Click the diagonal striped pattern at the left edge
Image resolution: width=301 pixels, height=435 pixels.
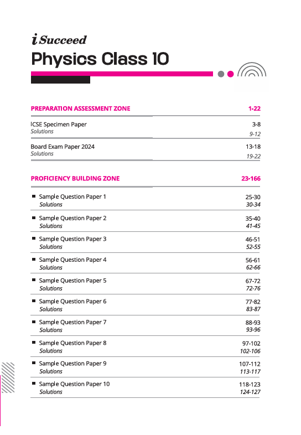pyautogui.click(x=8, y=377)
